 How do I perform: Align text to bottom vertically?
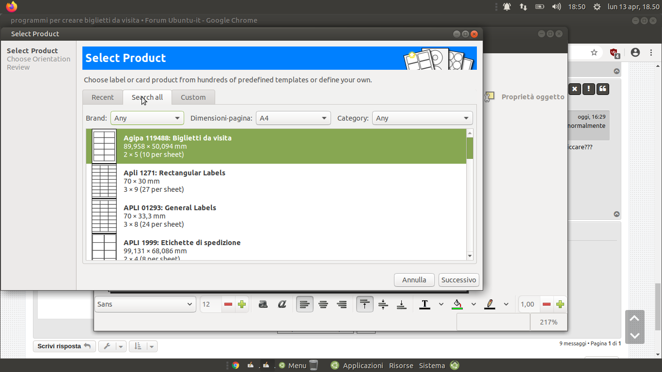[x=402, y=304]
